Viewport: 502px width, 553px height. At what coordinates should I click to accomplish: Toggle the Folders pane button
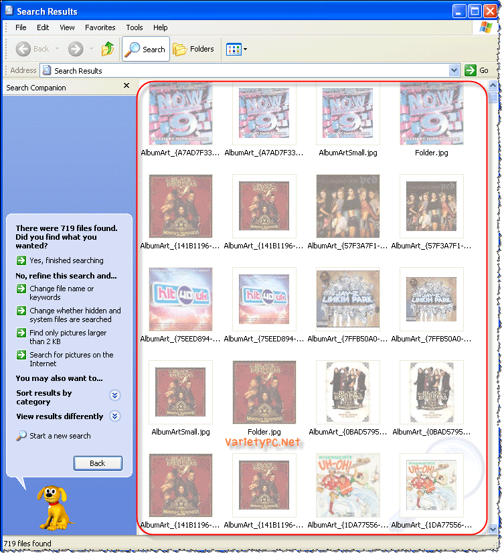point(193,49)
